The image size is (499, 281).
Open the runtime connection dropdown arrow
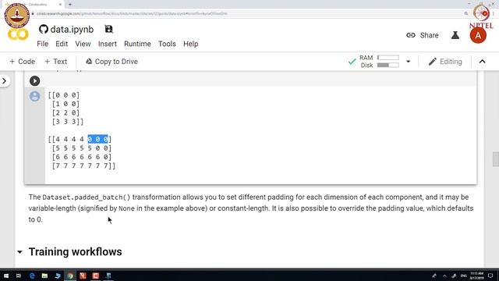(408, 62)
